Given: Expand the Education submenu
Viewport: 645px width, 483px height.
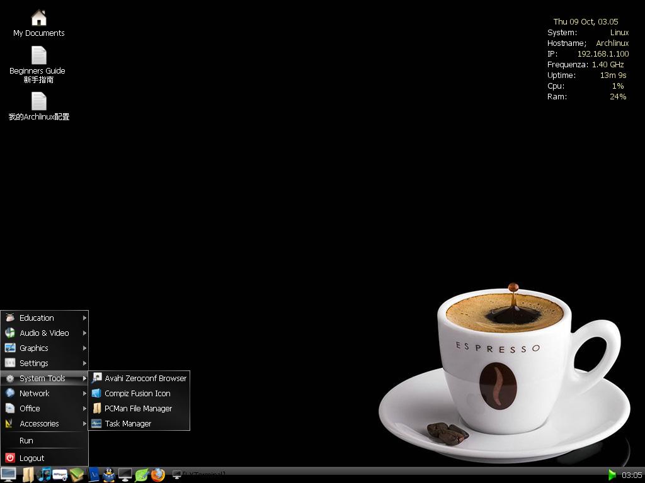Looking at the screenshot, I should click(45, 318).
